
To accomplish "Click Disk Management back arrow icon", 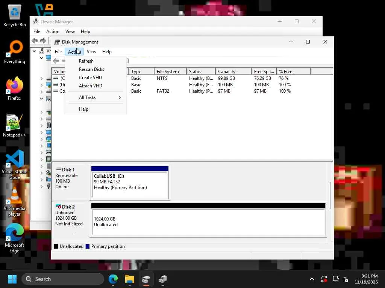I will coord(56,61).
